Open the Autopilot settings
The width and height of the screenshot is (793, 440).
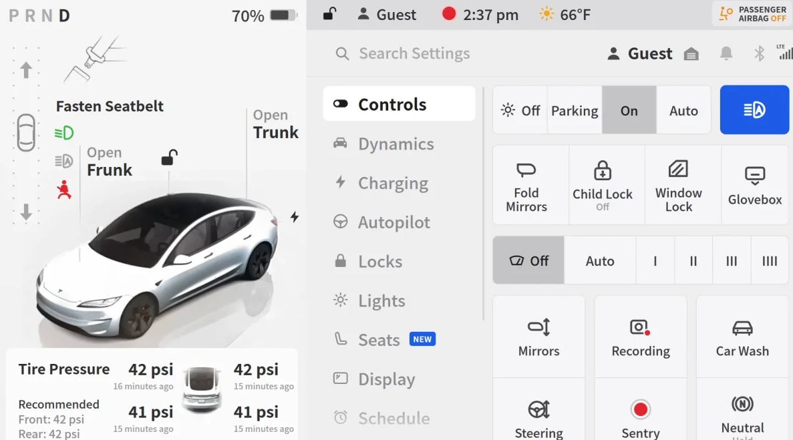tap(399, 222)
